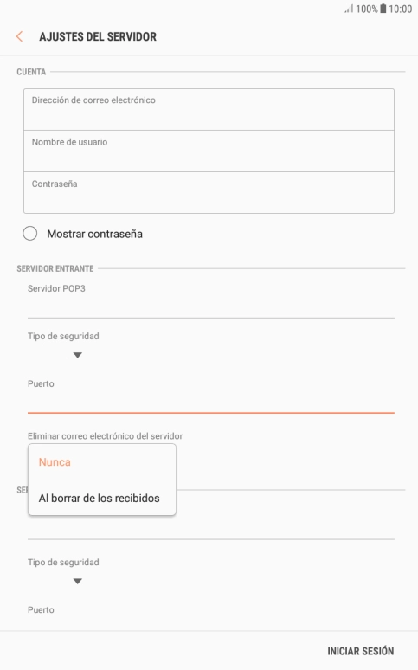Image resolution: width=418 pixels, height=670 pixels.
Task: Focus the Contraseña field
Action: [209, 193]
